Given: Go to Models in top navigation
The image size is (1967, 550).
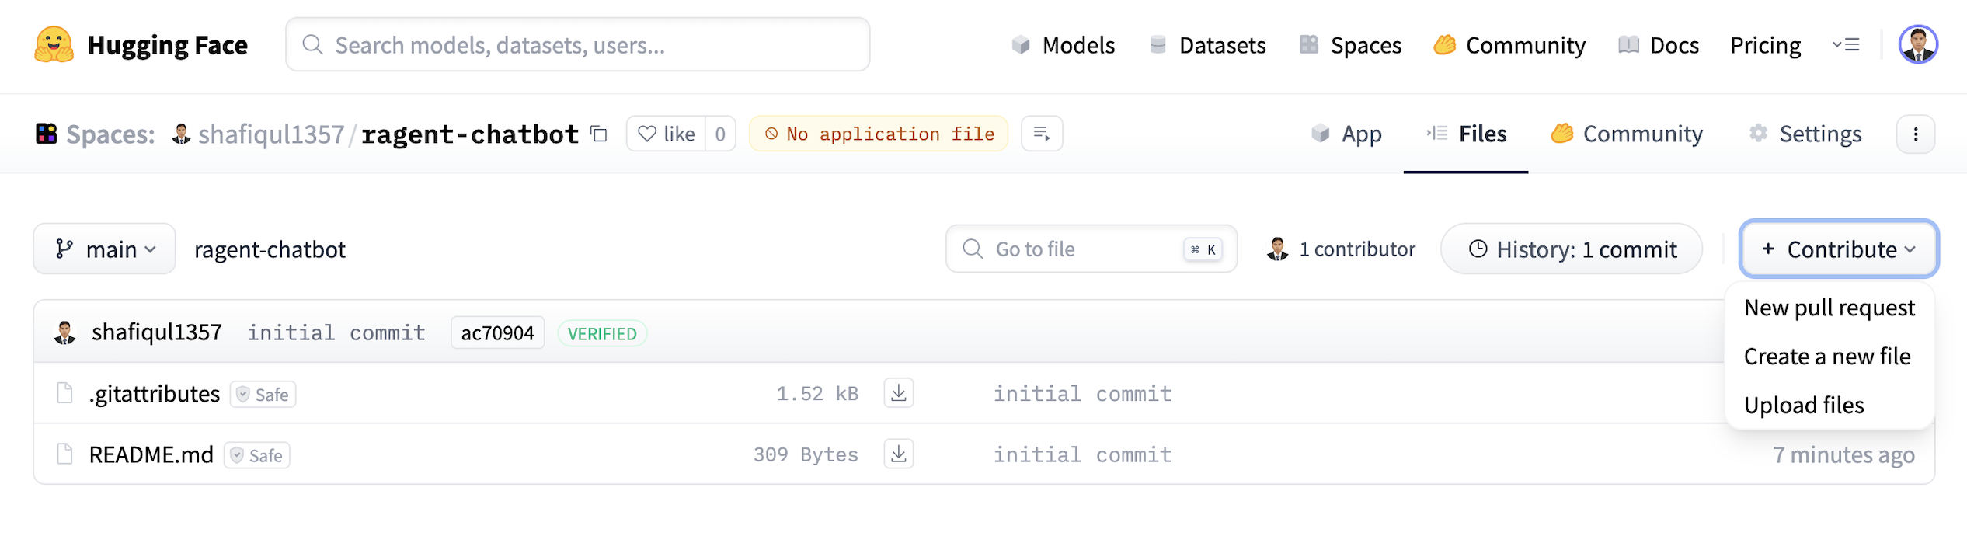Looking at the screenshot, I should point(1063,45).
